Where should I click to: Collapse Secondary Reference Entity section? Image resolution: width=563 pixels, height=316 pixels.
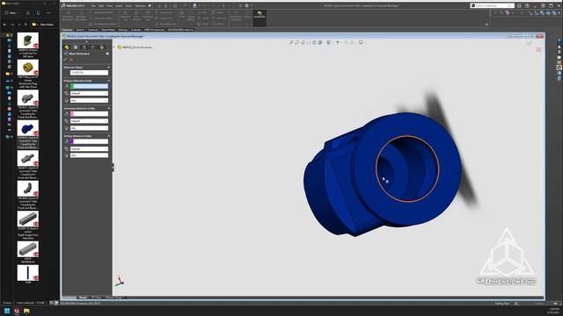point(109,108)
